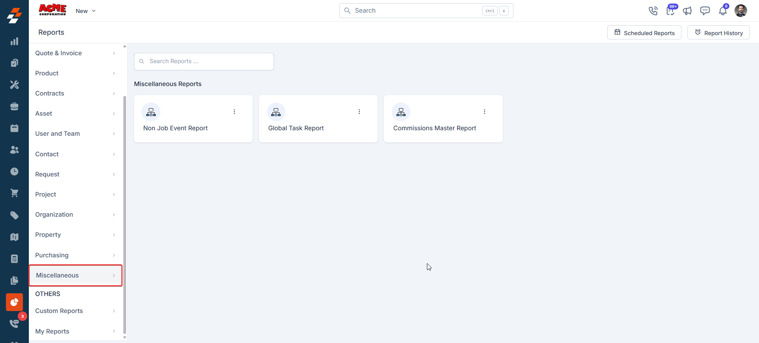This screenshot has height=343, width=759.
Task: Open the crossed tools sidebar icon
Action: (14, 84)
